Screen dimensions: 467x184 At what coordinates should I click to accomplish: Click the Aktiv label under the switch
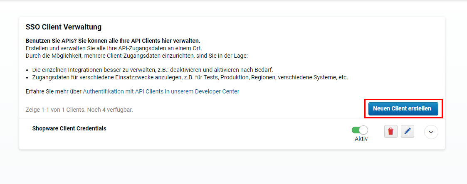(x=361, y=139)
